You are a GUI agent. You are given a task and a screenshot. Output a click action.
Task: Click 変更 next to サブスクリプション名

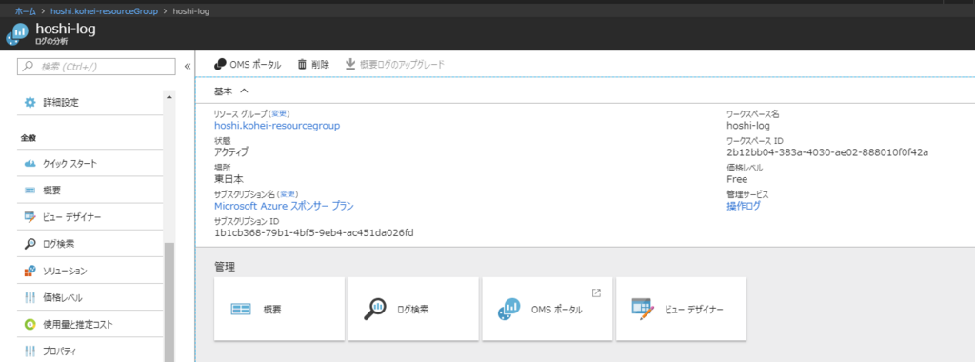(288, 194)
